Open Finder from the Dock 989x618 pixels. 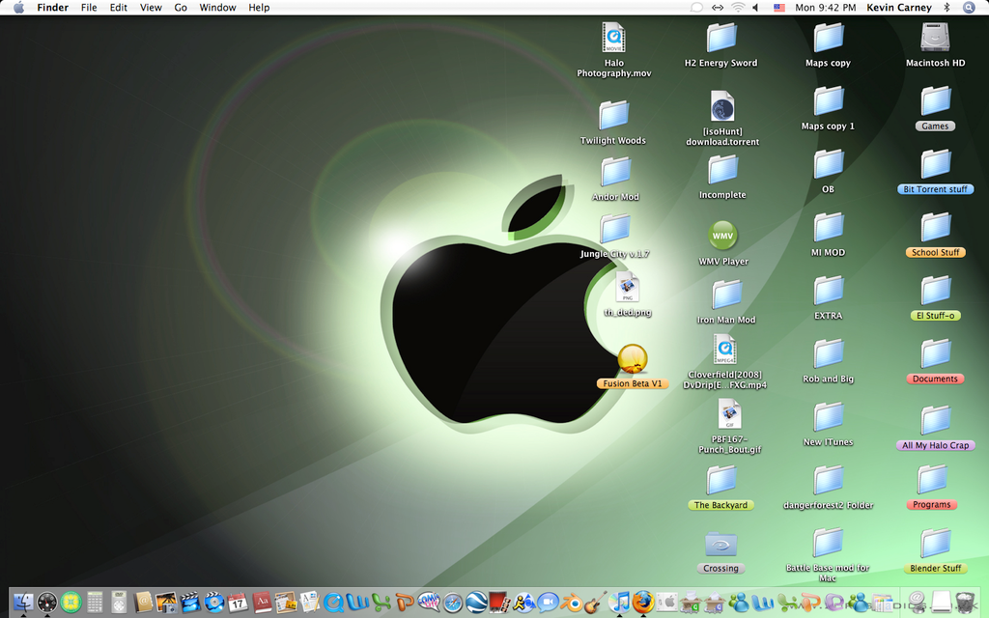pos(23,603)
